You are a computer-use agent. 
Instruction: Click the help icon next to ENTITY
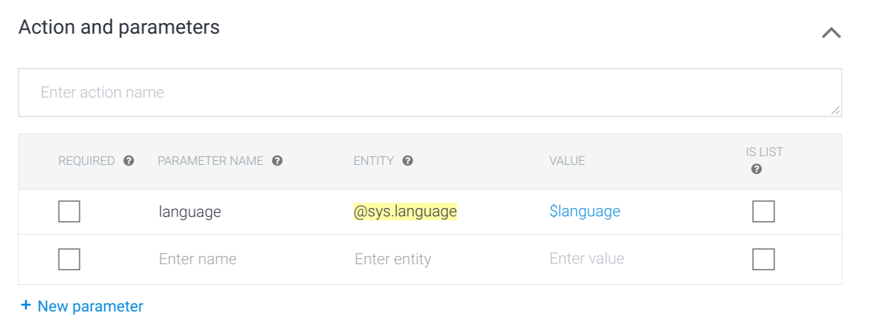[408, 161]
